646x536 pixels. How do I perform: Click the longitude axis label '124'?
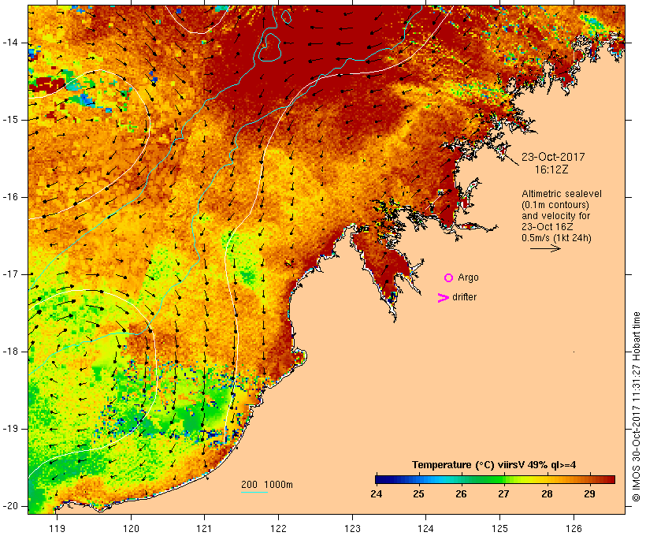point(425,528)
